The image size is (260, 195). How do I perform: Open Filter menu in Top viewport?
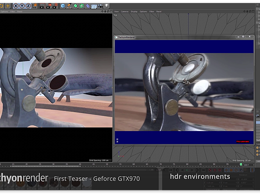(x=151, y=11)
